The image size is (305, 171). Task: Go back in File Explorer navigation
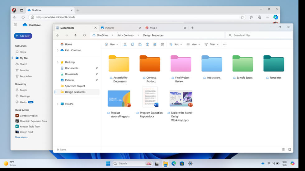[x=58, y=35]
